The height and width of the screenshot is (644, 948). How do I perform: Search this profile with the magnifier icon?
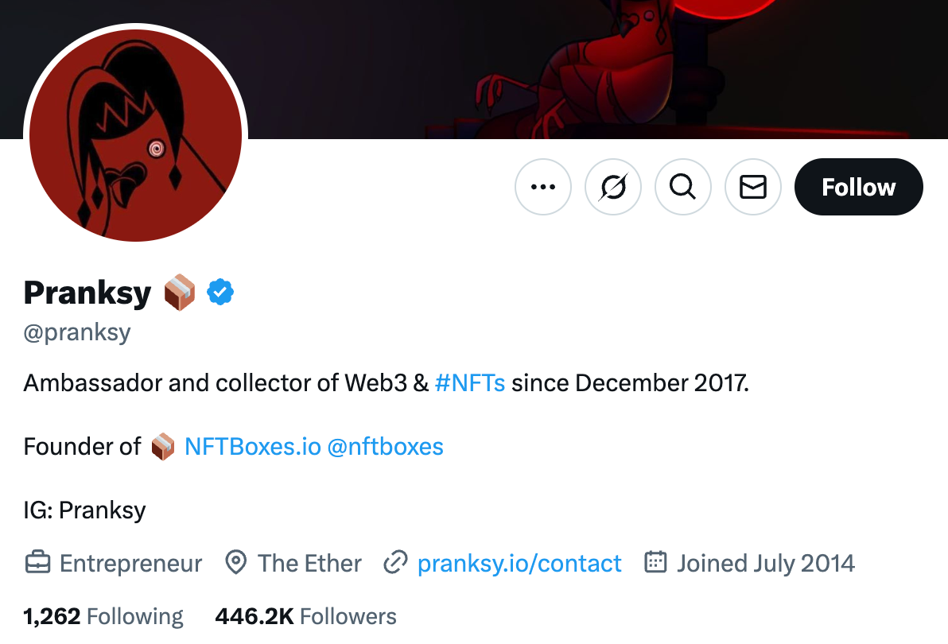click(683, 187)
